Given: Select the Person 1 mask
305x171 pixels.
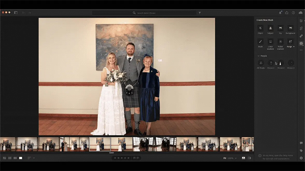Looking at the screenshot, I should pos(271,63).
